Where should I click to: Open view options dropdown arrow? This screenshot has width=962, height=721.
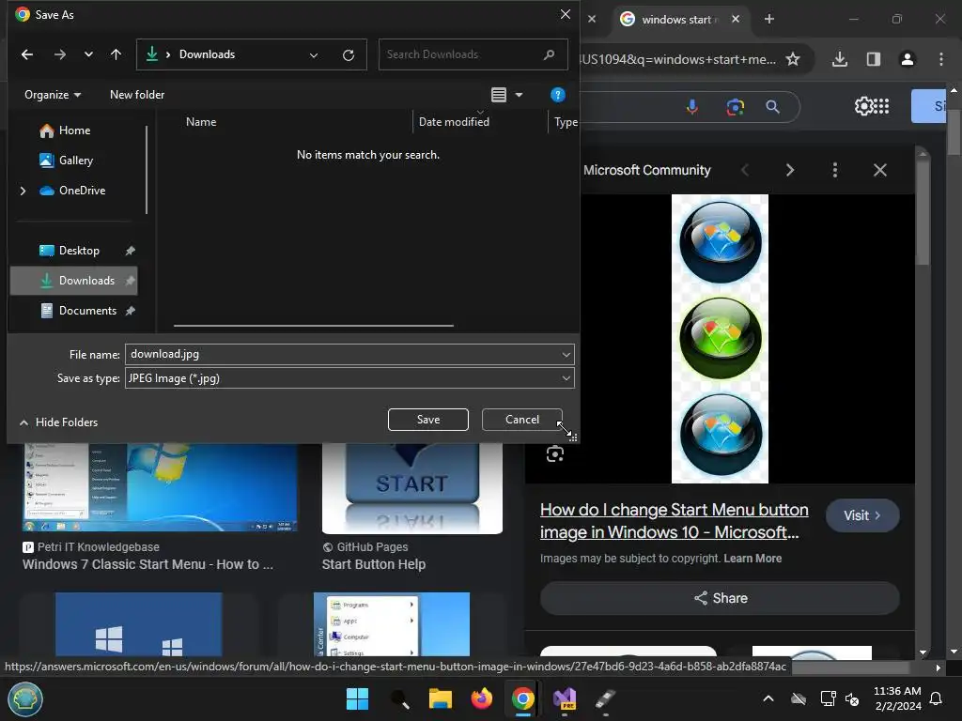(x=519, y=95)
